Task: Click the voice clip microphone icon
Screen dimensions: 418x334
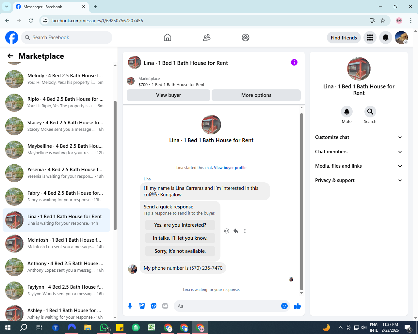Action: (130, 306)
